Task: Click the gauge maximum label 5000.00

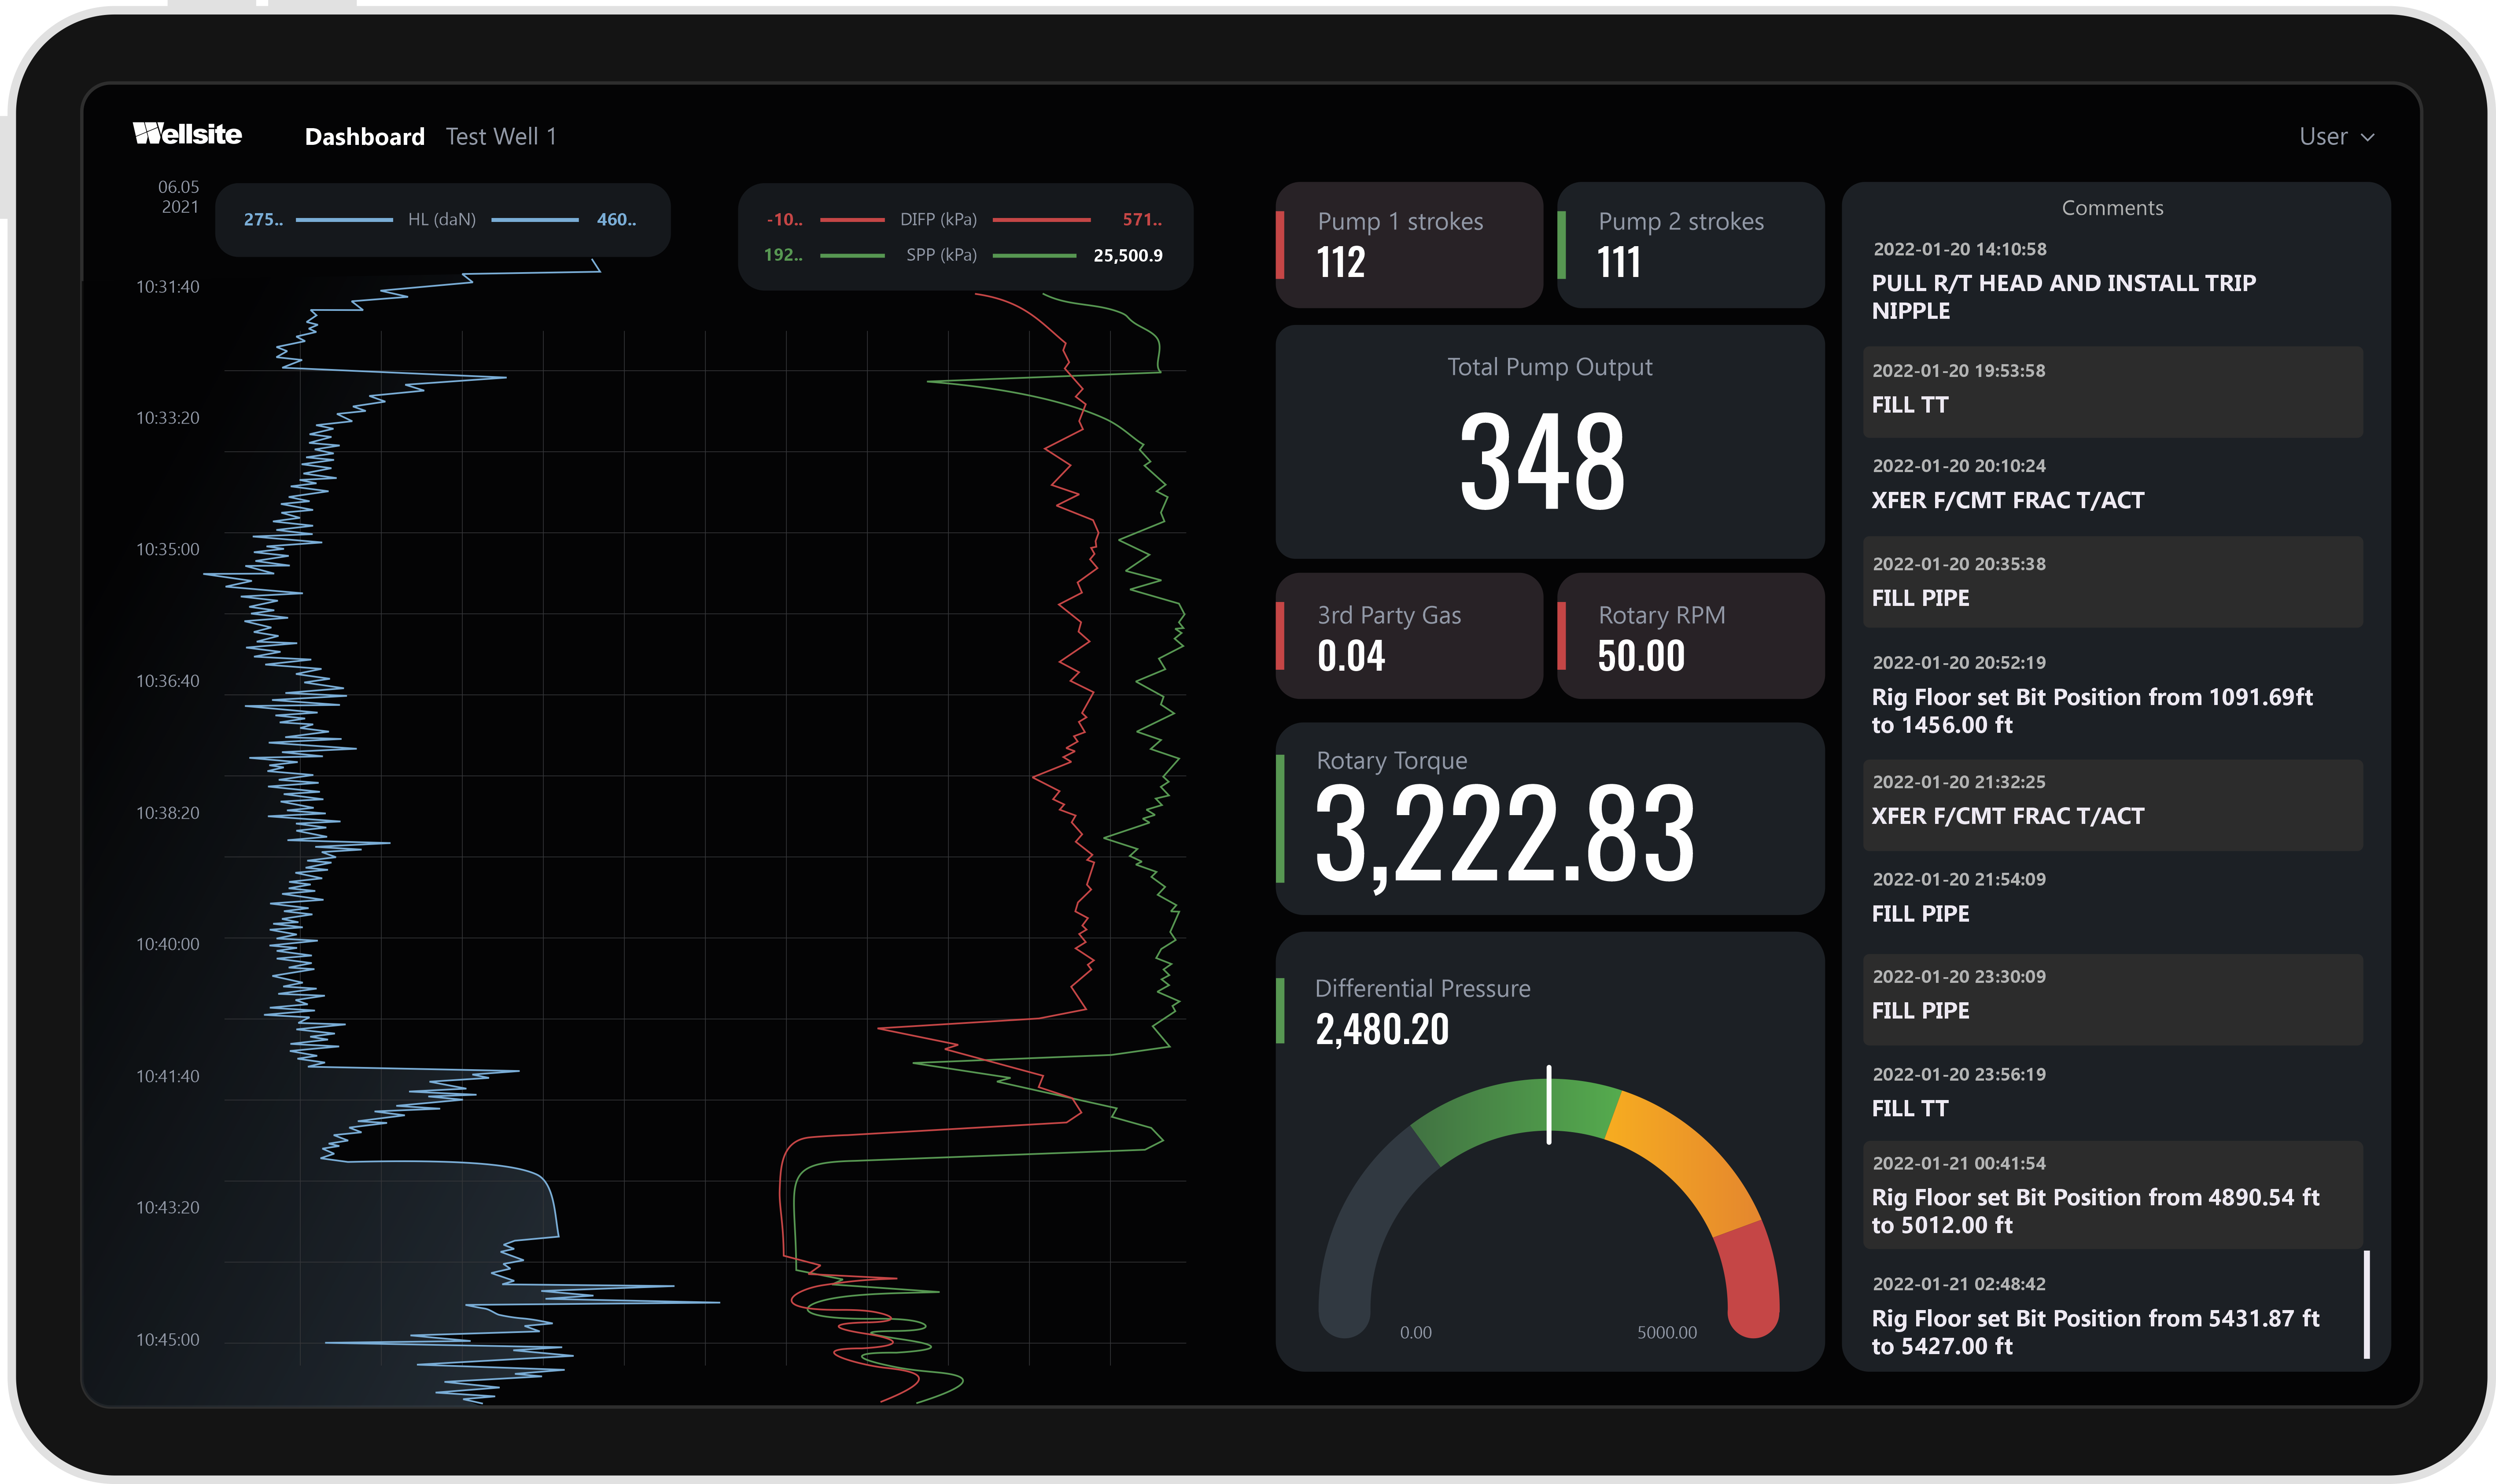Action: click(x=1666, y=1332)
